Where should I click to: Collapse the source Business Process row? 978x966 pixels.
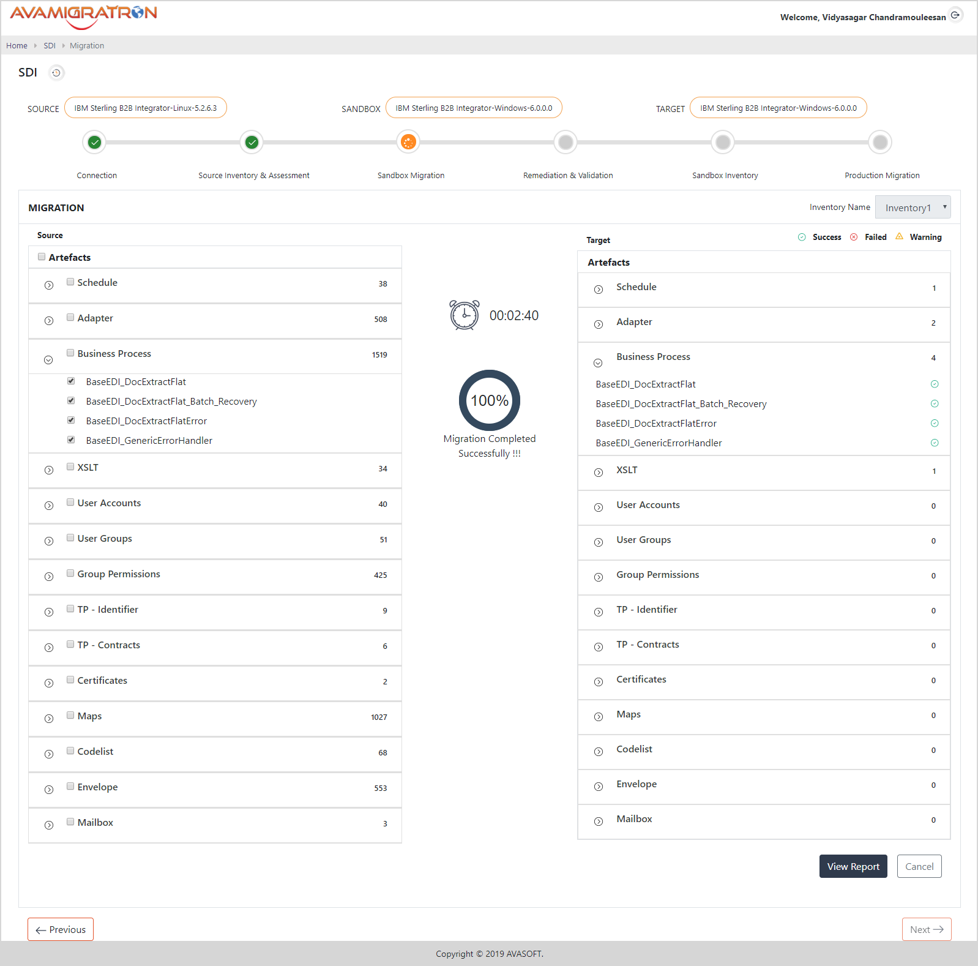click(48, 360)
